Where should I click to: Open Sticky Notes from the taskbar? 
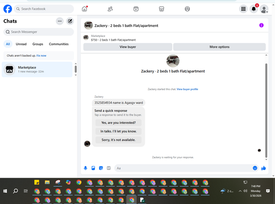[37, 183]
